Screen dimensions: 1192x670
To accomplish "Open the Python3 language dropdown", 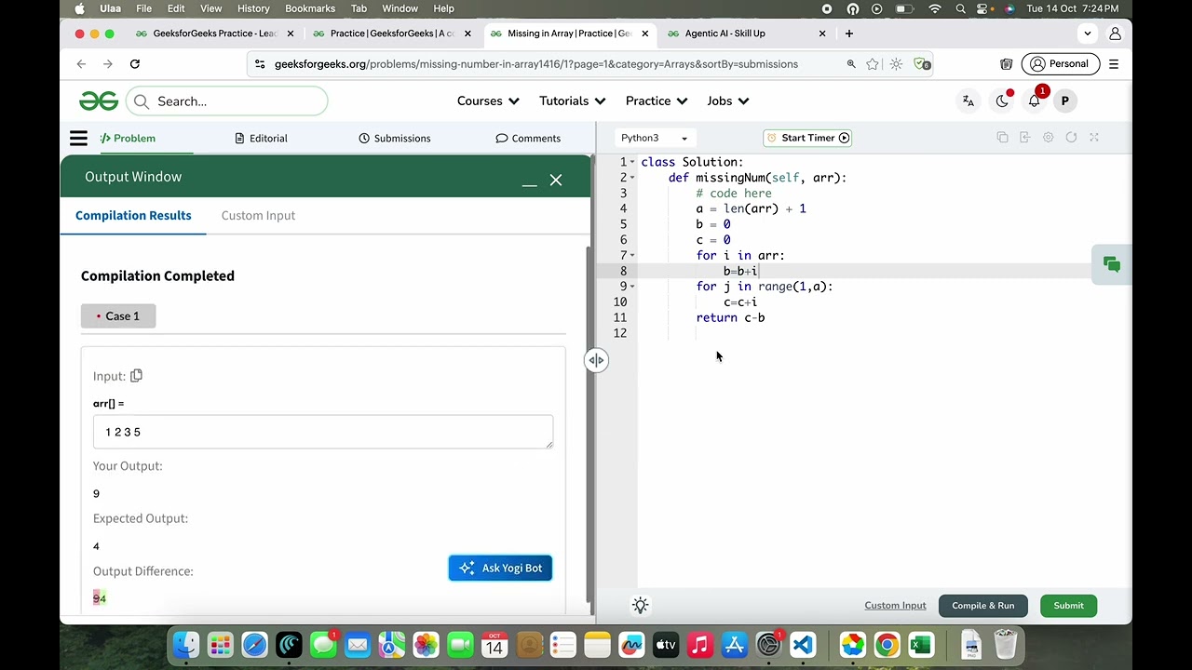I will pyautogui.click(x=654, y=138).
